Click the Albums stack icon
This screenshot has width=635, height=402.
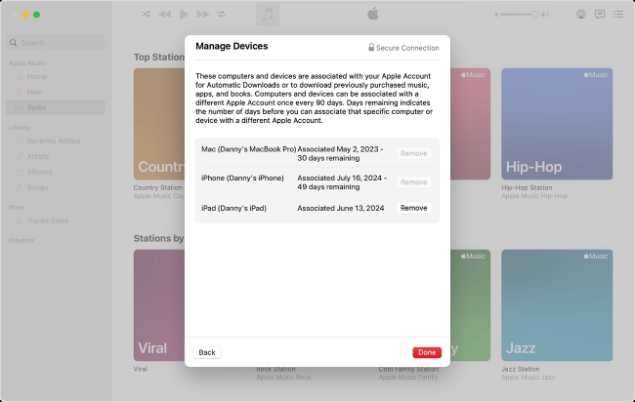(x=19, y=172)
